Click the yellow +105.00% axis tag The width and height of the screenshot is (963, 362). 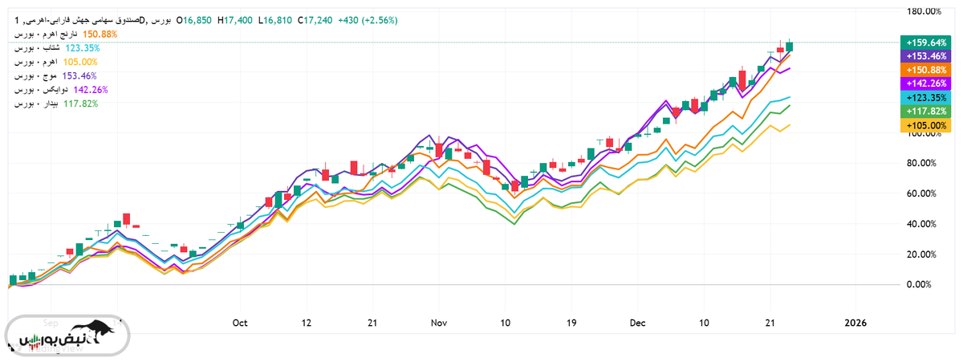tap(925, 125)
